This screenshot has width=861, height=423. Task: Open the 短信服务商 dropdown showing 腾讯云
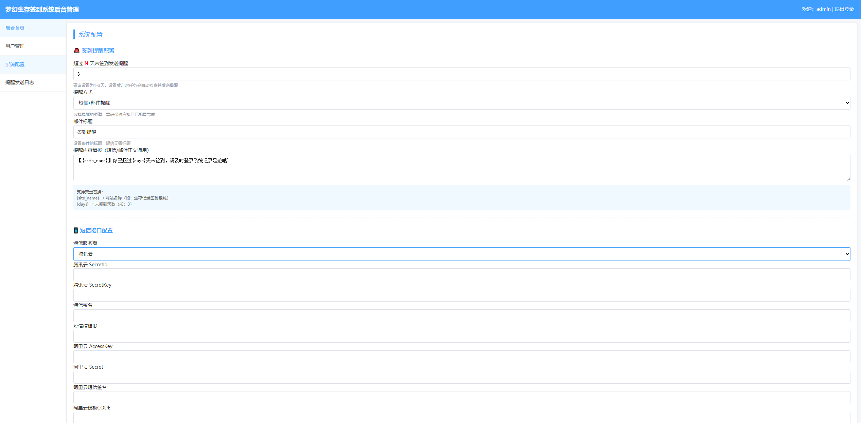pyautogui.click(x=461, y=254)
